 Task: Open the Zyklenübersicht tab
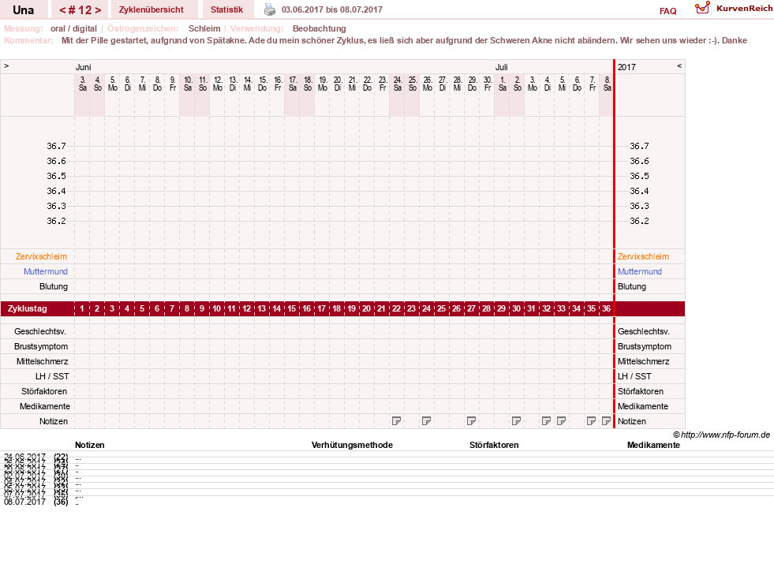[151, 9]
